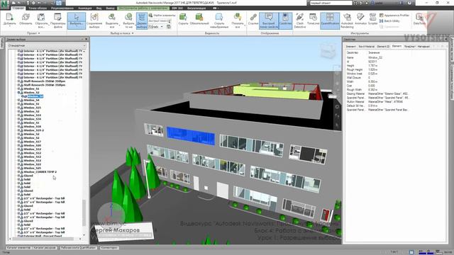454x255 pixels.
Task: Open the Стандартное dropdown in selection tree
Action: (x=47, y=45)
